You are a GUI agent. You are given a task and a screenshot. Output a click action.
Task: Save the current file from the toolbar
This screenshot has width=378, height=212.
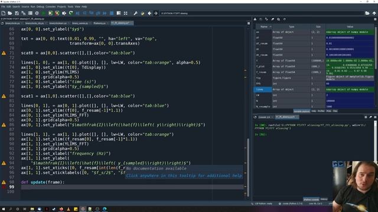pyautogui.click(x=17, y=13)
